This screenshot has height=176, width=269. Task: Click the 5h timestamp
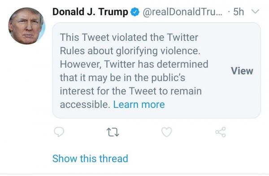tap(239, 12)
